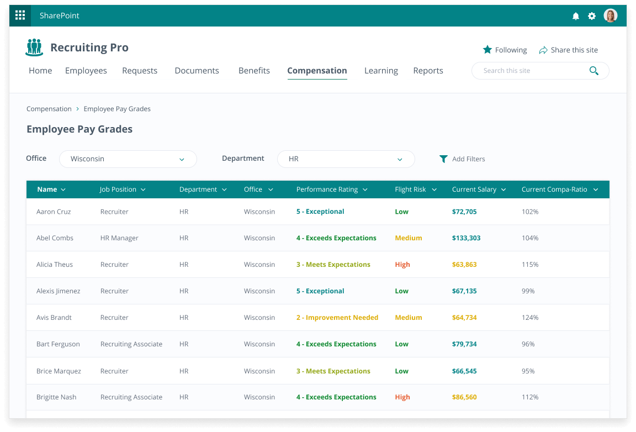The image size is (636, 432).
Task: Click the Compensation breadcrumb link
Action: 49,109
